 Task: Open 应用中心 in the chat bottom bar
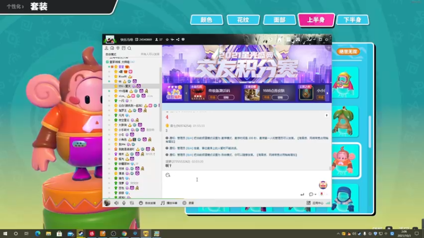[315, 203]
